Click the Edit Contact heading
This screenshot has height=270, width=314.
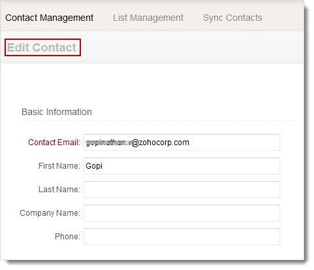[x=42, y=48]
